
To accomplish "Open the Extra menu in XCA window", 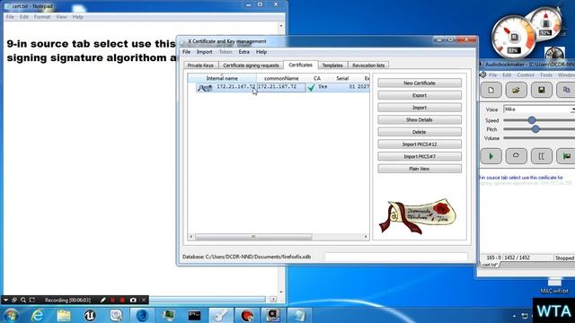I will coord(243,52).
